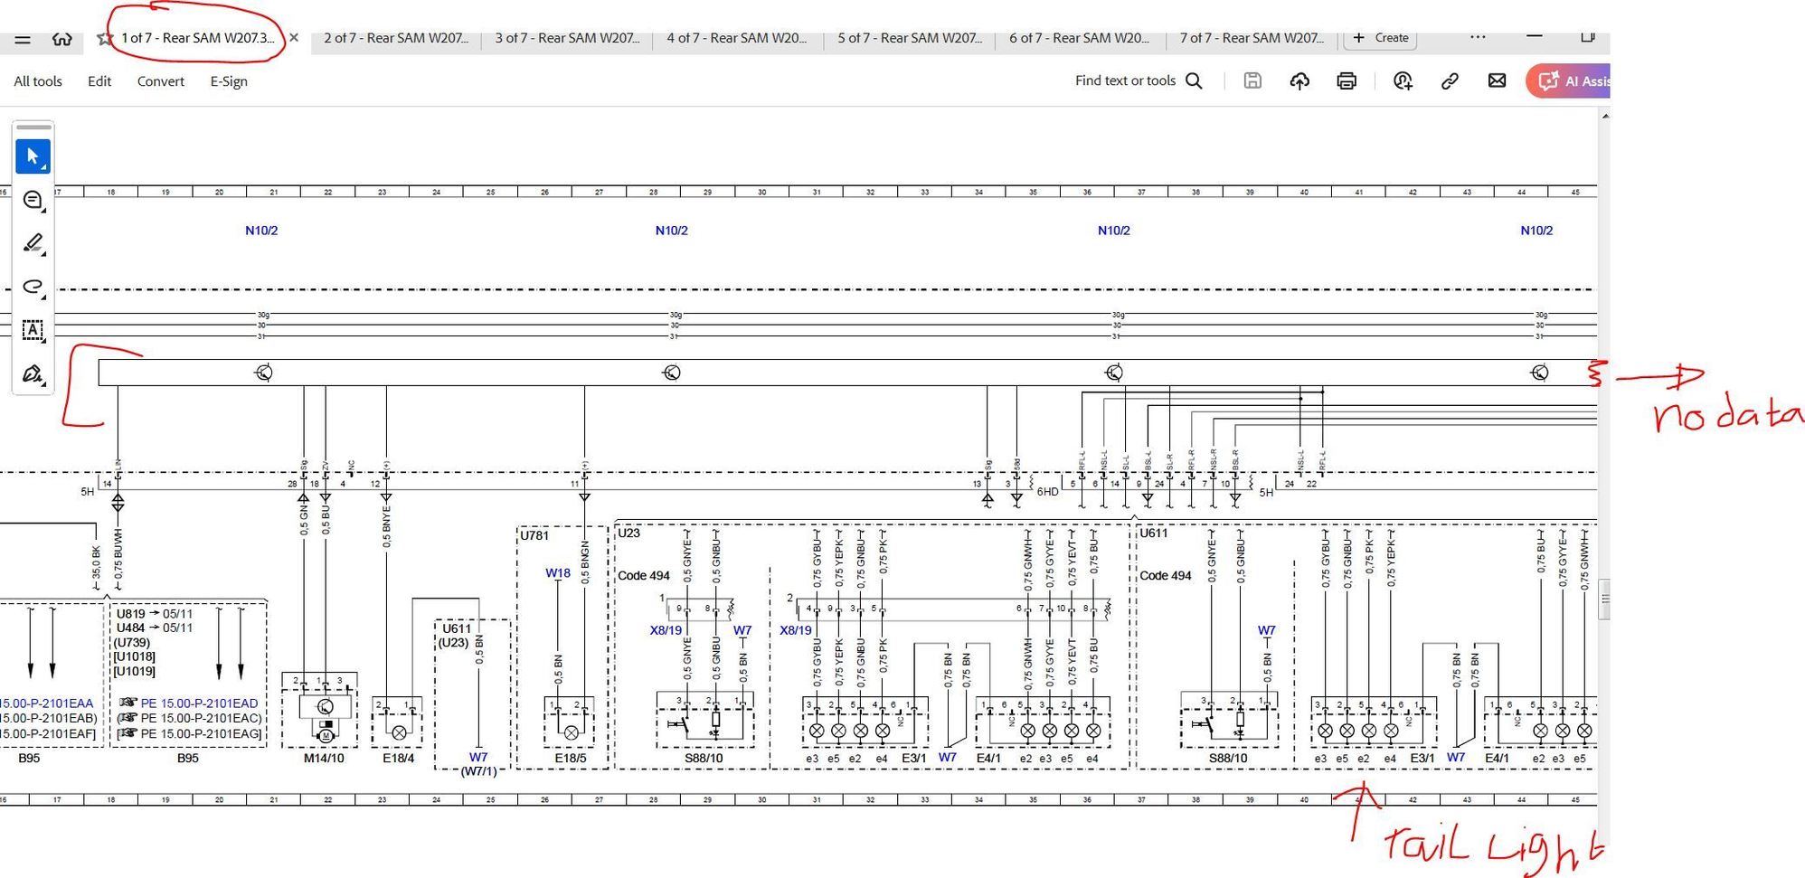Click the print icon
The image size is (1805, 878).
pyautogui.click(x=1346, y=81)
